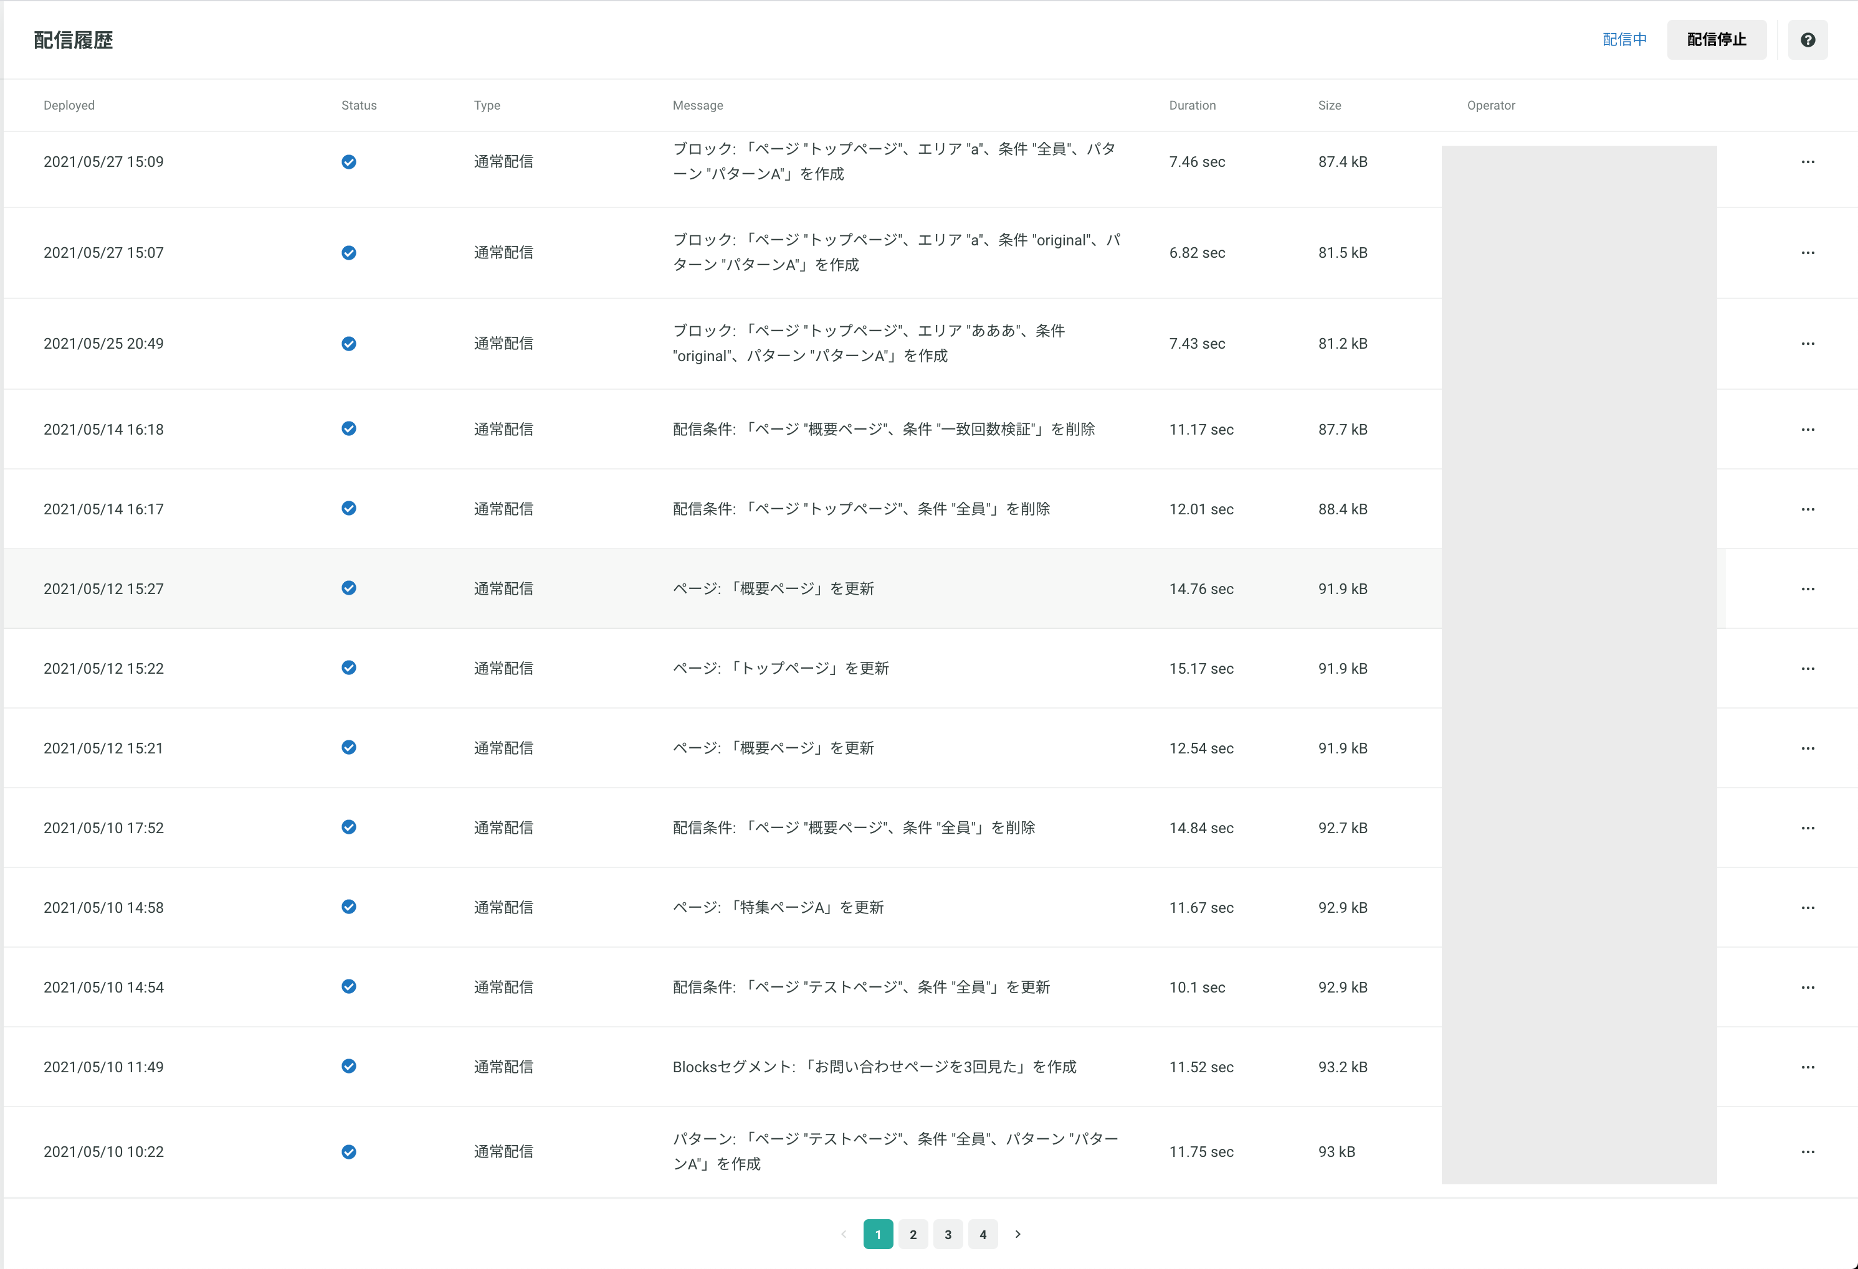The height and width of the screenshot is (1269, 1858).
Task: Click the 配信履歴 page title
Action: click(74, 40)
